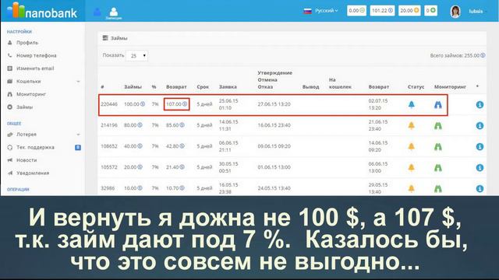Click loan number 108652
The height and width of the screenshot is (280, 499).
[x=109, y=146]
